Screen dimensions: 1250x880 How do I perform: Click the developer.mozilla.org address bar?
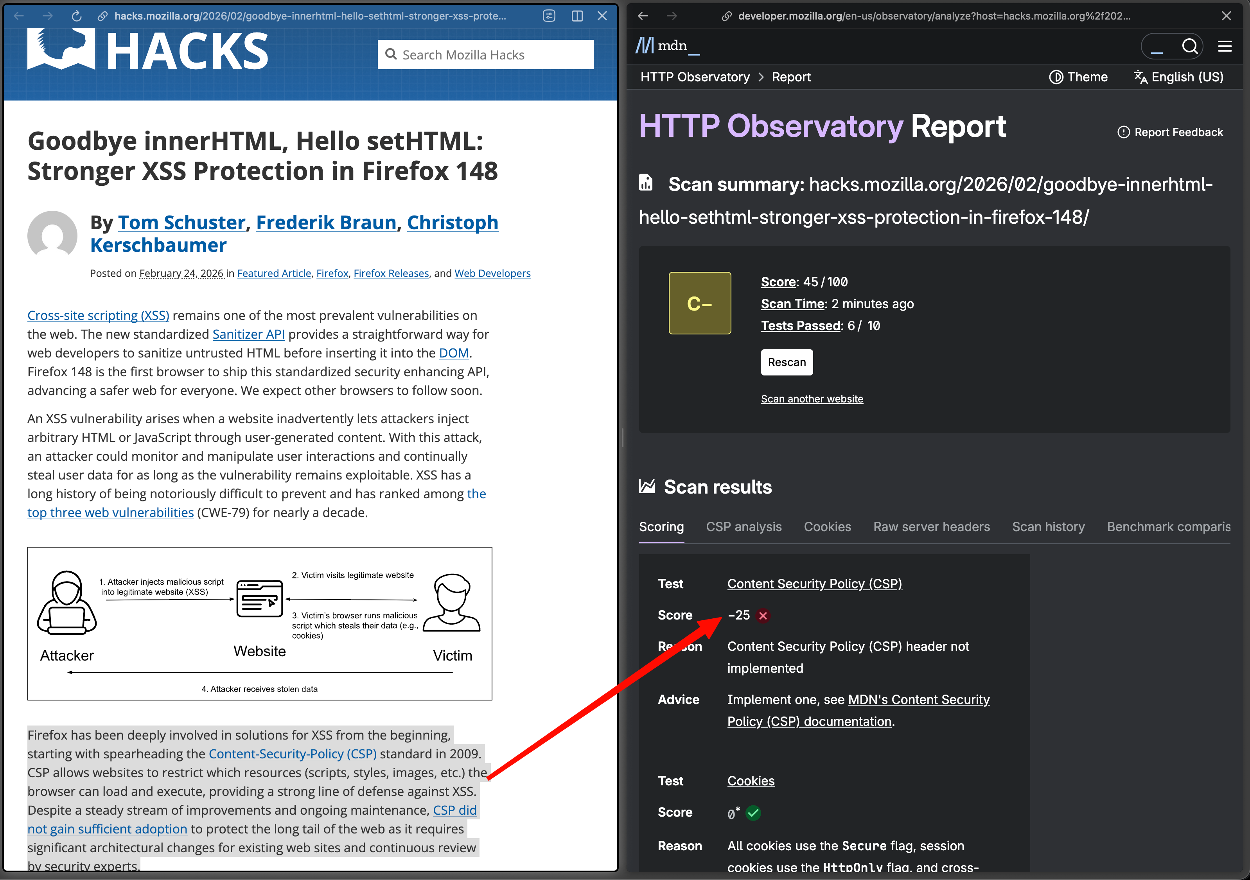(x=934, y=16)
